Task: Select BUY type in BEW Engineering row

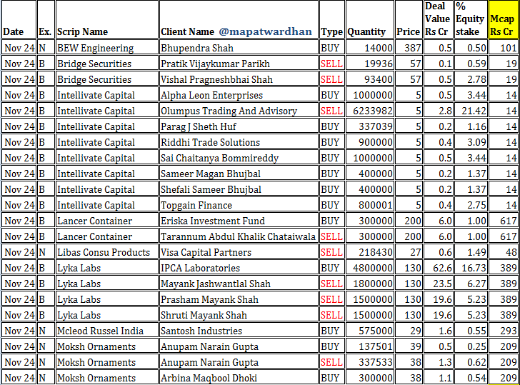Action: pyautogui.click(x=331, y=48)
